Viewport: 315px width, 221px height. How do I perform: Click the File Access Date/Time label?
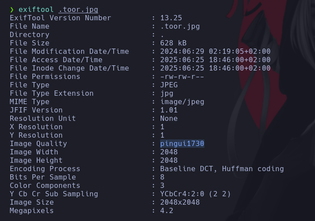pyautogui.click(x=56, y=60)
